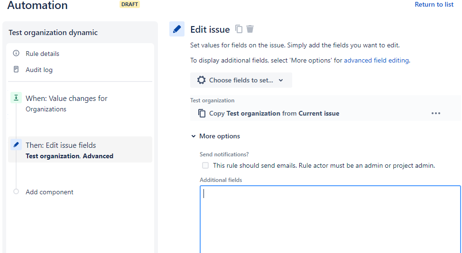The height and width of the screenshot is (253, 462).
Task: Click the Additional fields label
Action: tap(221, 180)
